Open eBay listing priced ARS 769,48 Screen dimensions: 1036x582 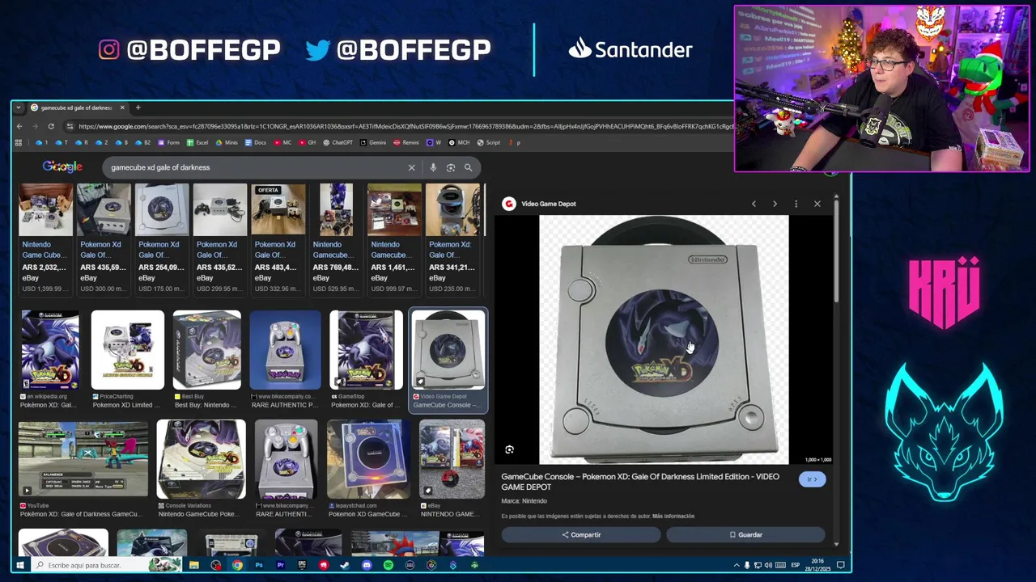336,238
